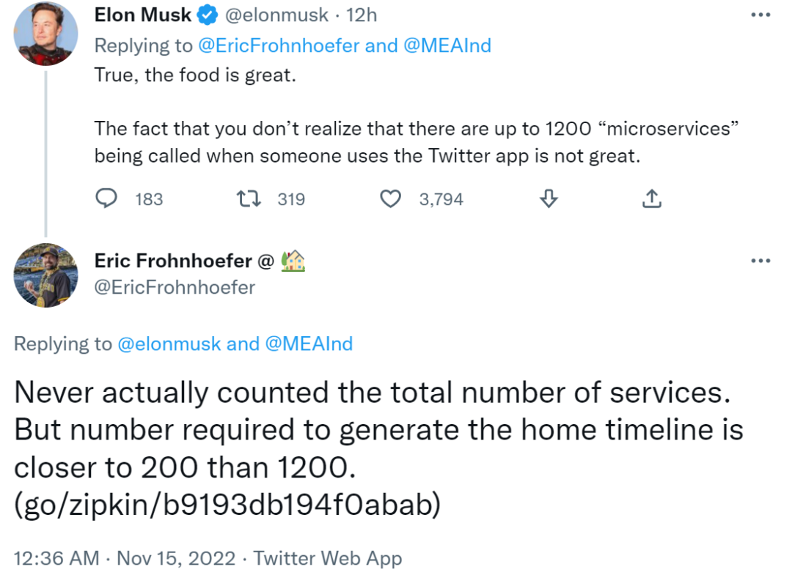Click the reply icon on Elon Musk's tweet
Image resolution: width=792 pixels, height=575 pixels.
point(108,199)
